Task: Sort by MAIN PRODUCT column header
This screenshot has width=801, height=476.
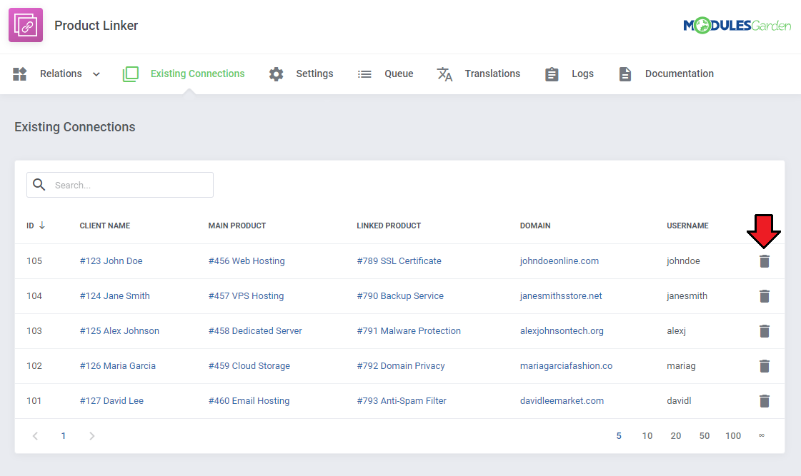Action: pyautogui.click(x=237, y=226)
